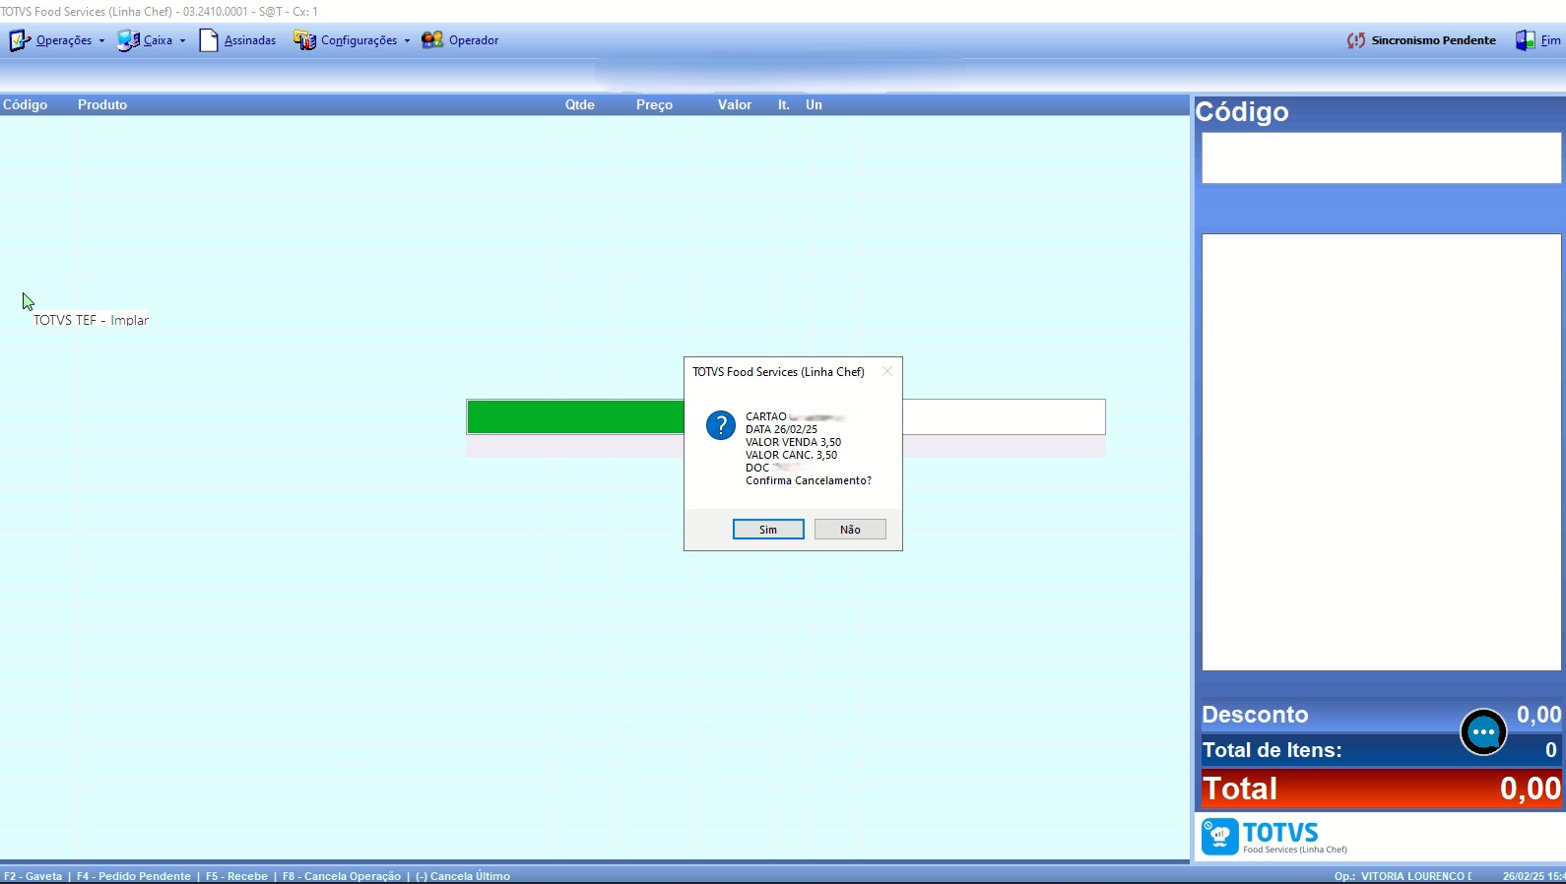Confirm cancellation with the Sim button
1566x884 pixels.
tap(768, 530)
